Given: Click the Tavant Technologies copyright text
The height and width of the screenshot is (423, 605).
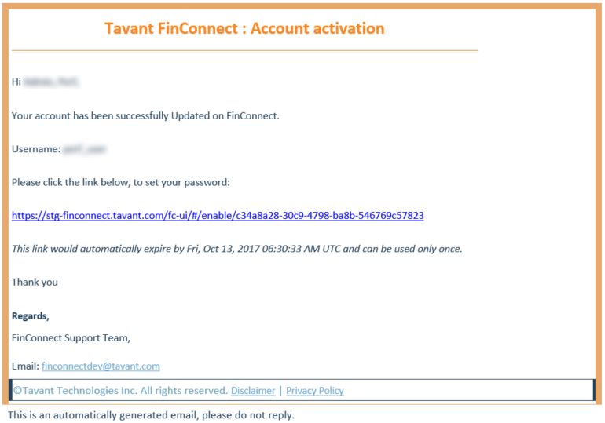Looking at the screenshot, I should (121, 391).
